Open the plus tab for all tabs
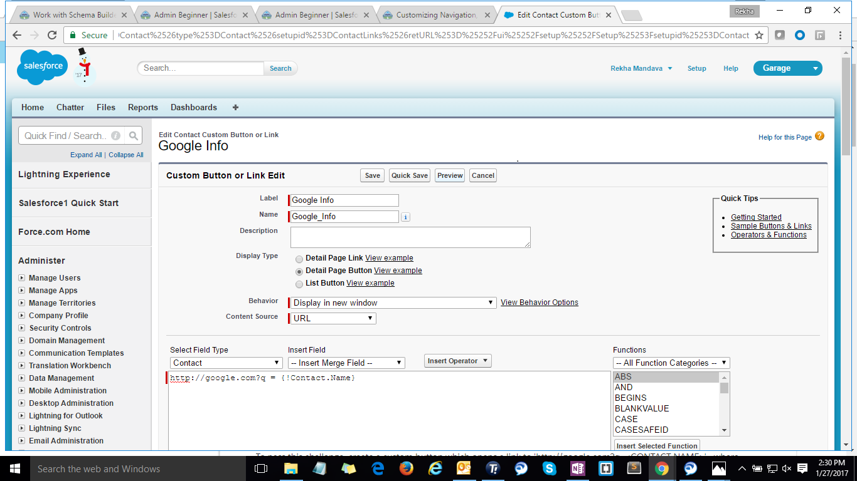This screenshot has width=857, height=481. click(235, 107)
